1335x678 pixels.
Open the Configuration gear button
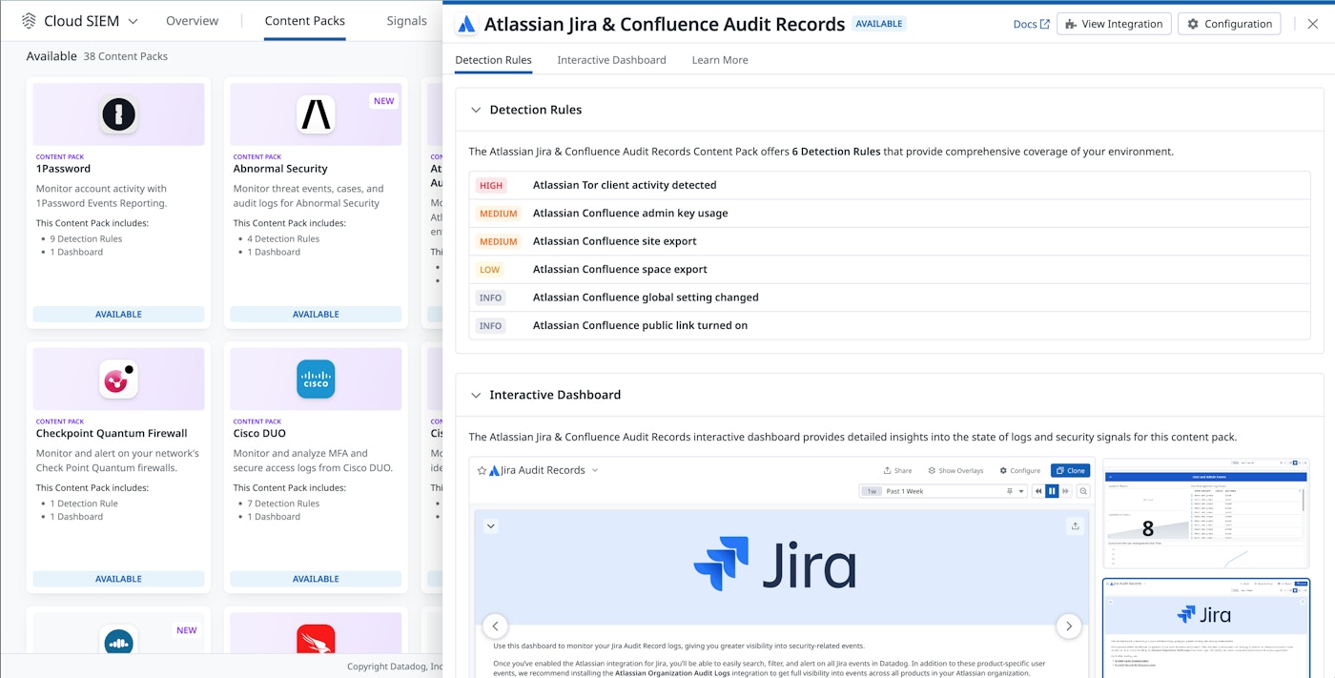tap(1229, 24)
